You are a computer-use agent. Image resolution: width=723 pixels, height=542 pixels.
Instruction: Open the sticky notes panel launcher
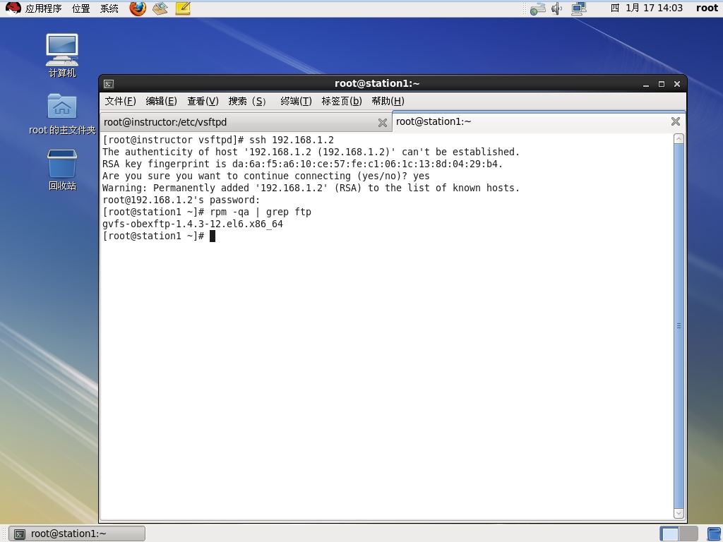point(183,8)
